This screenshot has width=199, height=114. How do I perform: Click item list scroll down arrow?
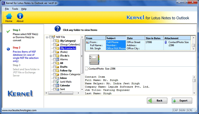tap(193, 49)
